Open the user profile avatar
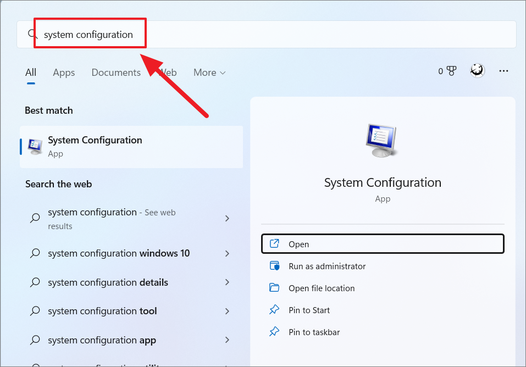Viewport: 526px width, 367px height. click(477, 71)
